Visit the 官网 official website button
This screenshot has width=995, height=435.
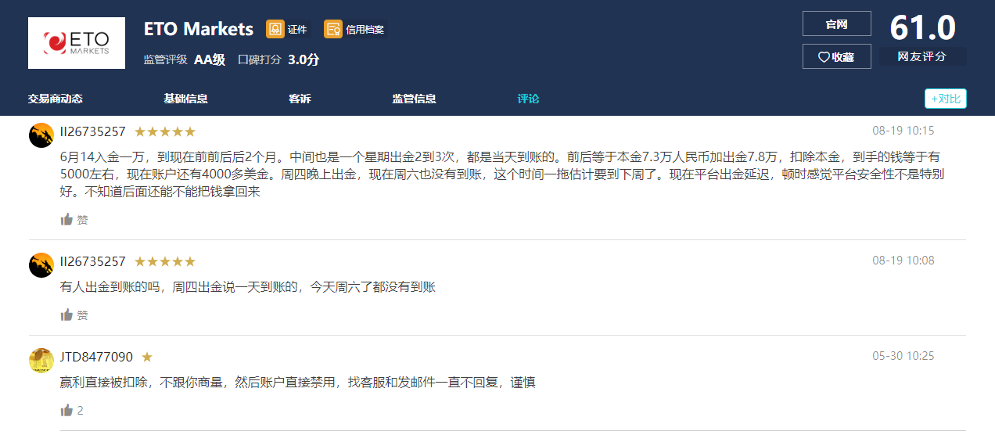[x=836, y=24]
